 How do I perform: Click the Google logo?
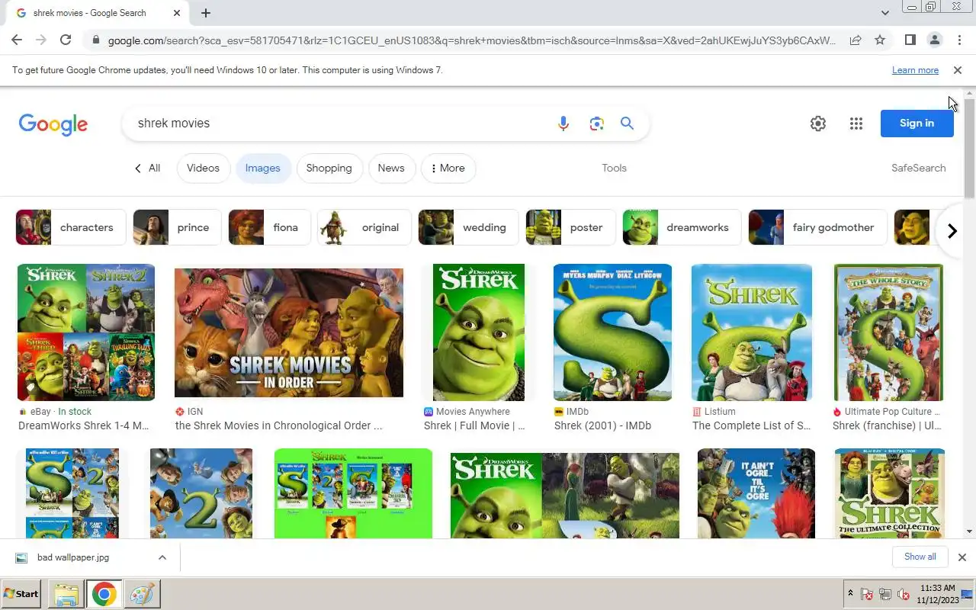53,124
